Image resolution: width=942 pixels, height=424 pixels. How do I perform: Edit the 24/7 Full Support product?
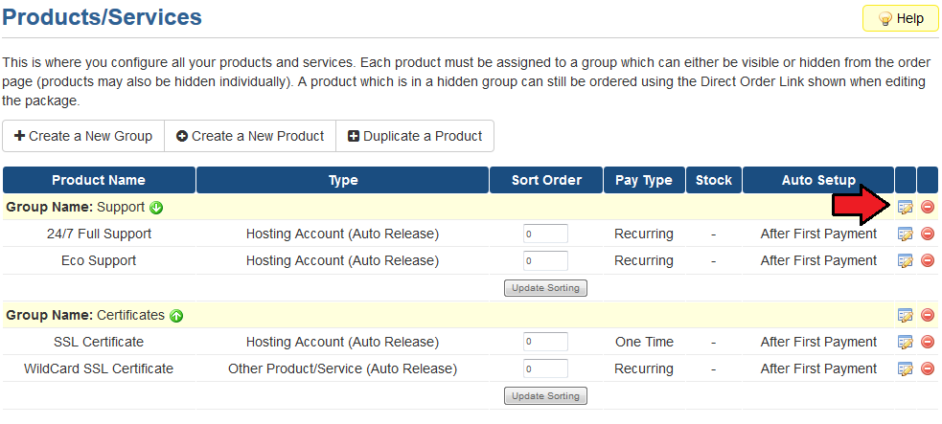tap(905, 234)
